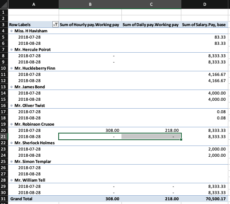The height and width of the screenshot is (204, 230).
Task: Collapse the Mr. Hercule Poirot group
Action: 12,50
